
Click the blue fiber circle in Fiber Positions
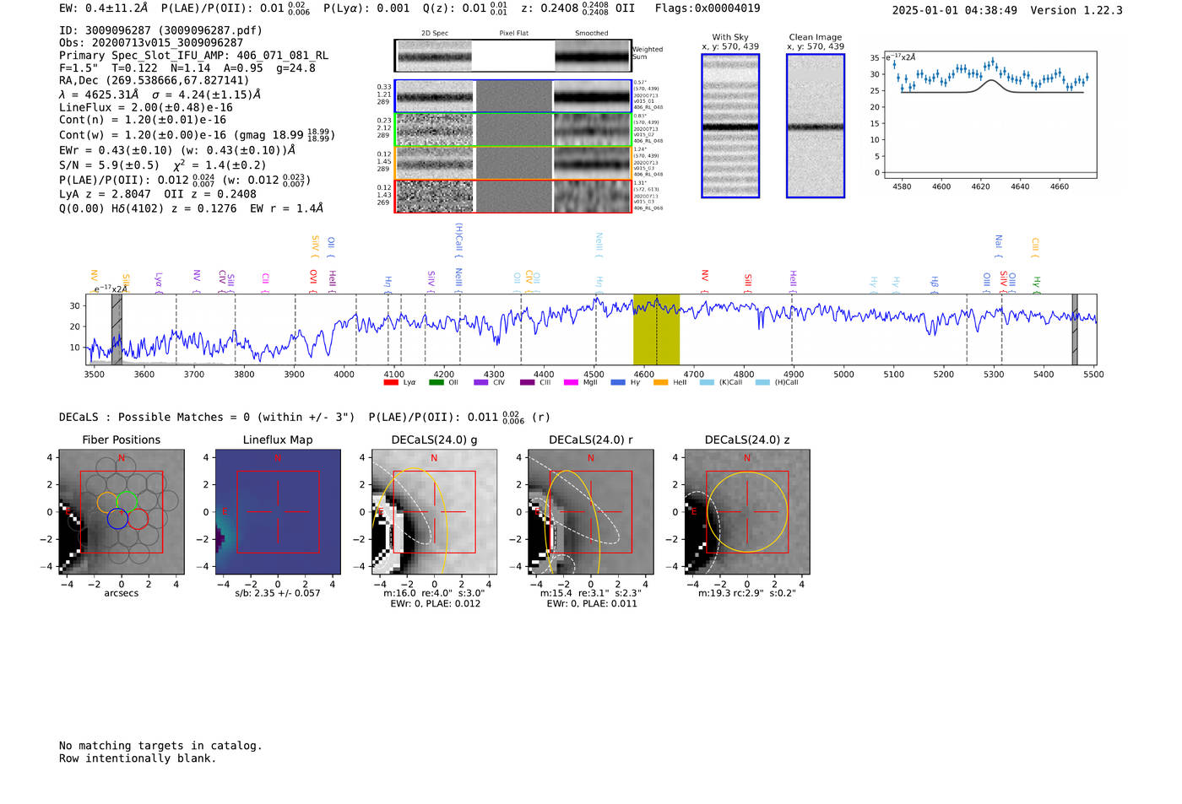click(x=117, y=519)
